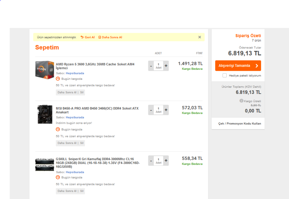The width and height of the screenshot is (289, 199).
Task: Click the 1.491,28 TL price
Action: [190, 64]
